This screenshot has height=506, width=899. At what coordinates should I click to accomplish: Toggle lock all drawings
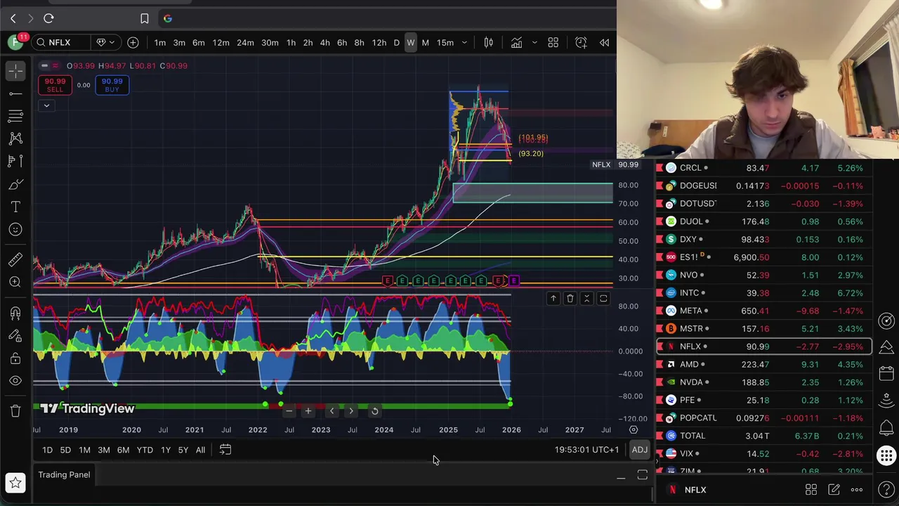point(15,358)
